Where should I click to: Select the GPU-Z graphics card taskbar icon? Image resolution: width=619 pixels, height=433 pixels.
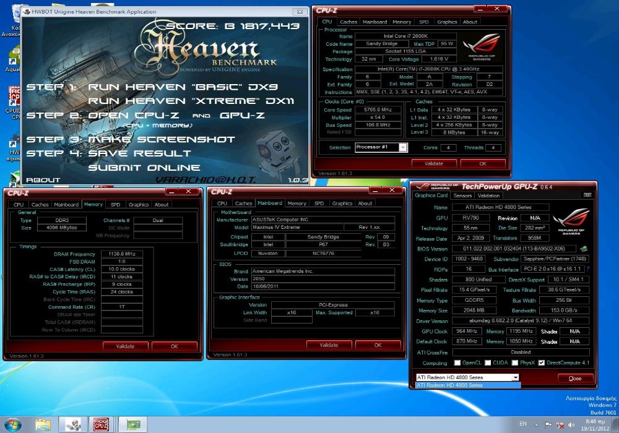(132, 425)
